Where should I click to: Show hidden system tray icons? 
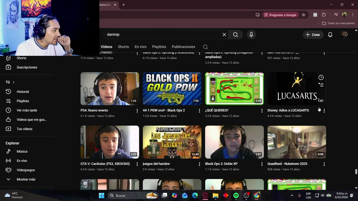click(292, 196)
